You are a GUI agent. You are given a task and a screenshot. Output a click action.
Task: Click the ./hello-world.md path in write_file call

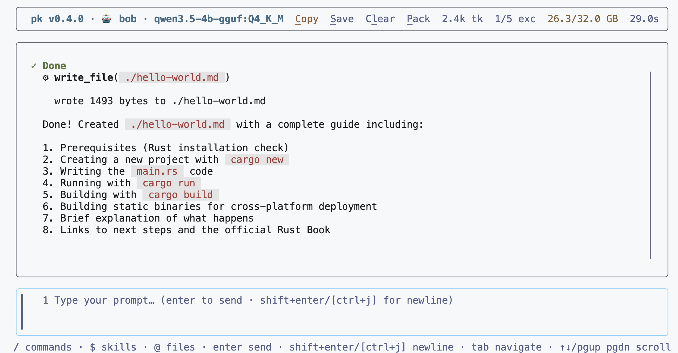172,77
